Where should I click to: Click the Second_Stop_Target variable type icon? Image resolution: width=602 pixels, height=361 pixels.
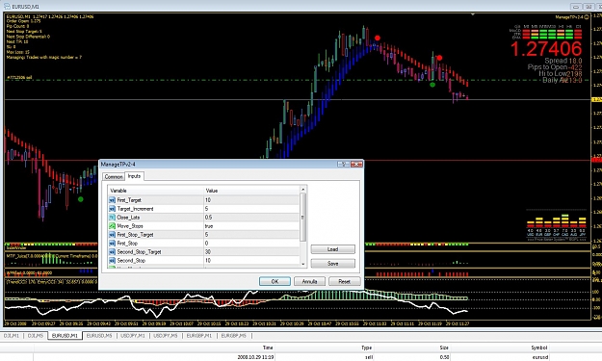click(112, 252)
